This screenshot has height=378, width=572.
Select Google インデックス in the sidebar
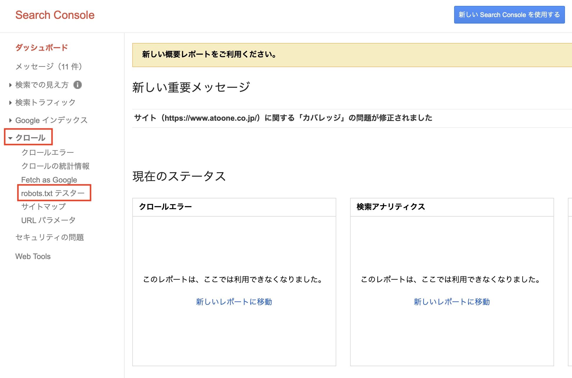pyautogui.click(x=51, y=120)
